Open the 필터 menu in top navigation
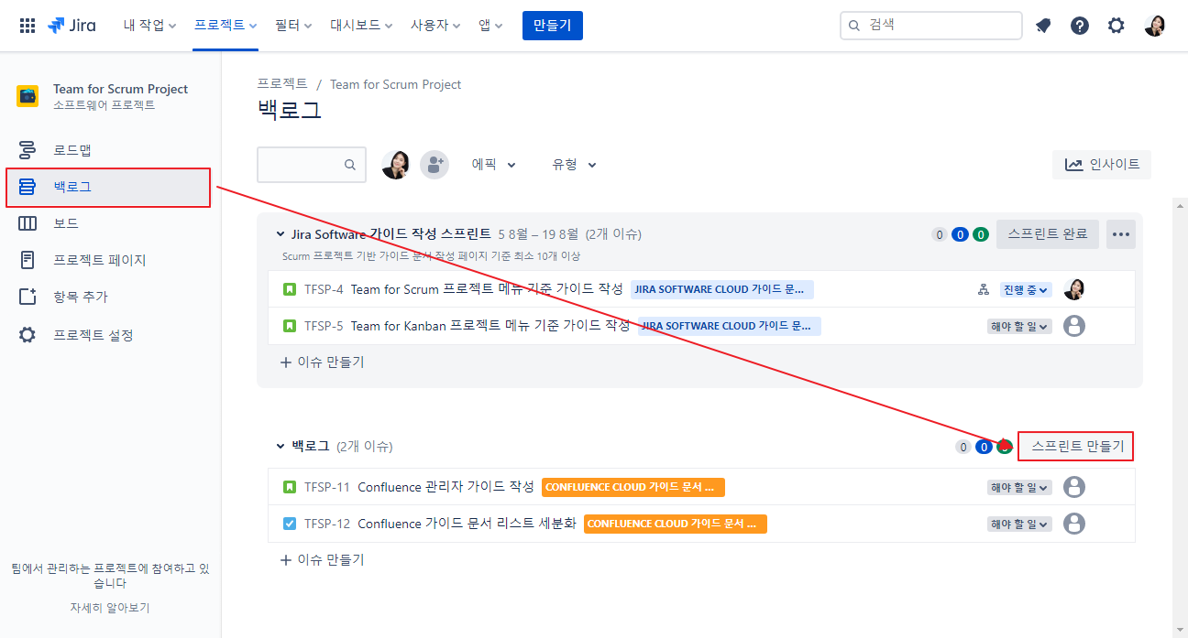The width and height of the screenshot is (1188, 638). point(293,26)
